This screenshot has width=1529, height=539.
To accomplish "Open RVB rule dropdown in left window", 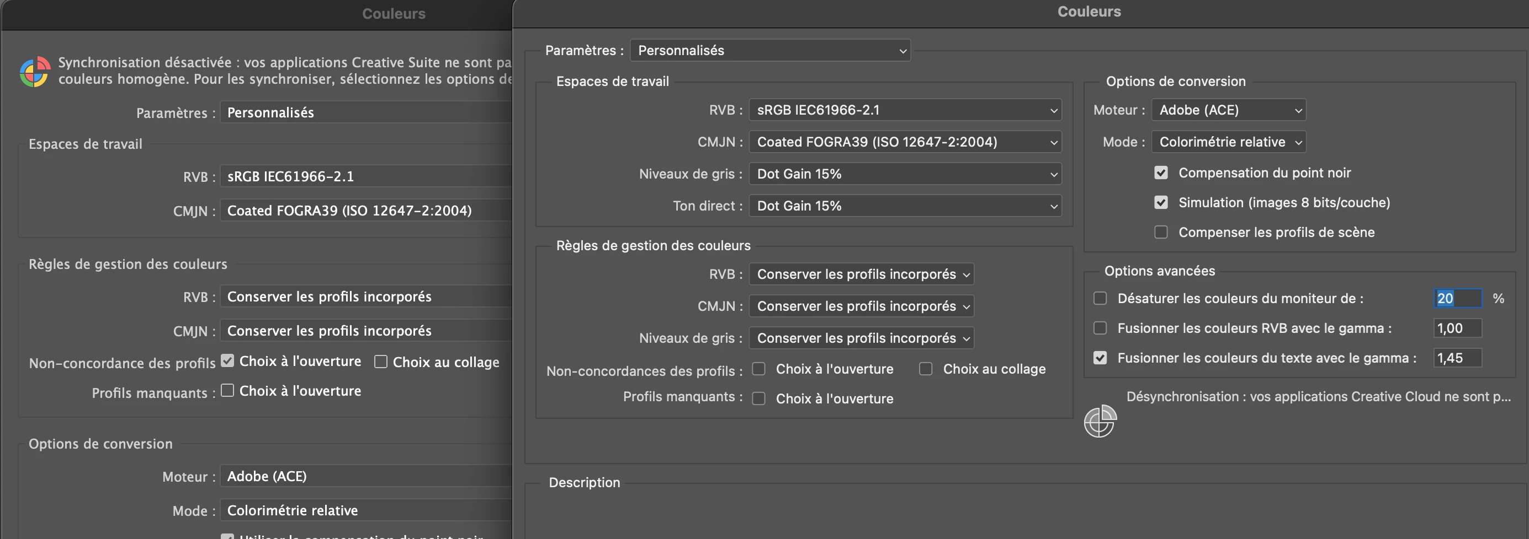I will (x=365, y=296).
